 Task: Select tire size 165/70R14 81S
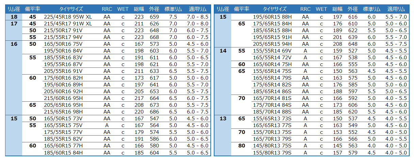tap(272, 98)
